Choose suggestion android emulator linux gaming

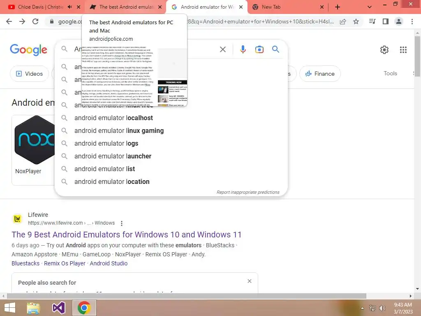tap(171, 130)
